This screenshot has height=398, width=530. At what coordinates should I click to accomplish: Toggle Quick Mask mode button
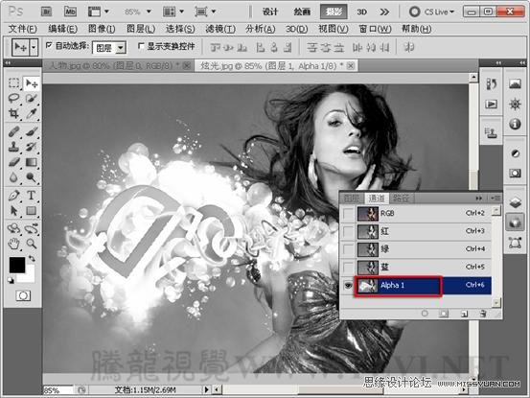click(x=23, y=296)
